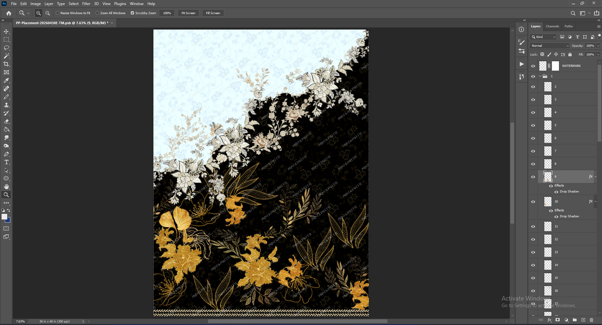Select the Clone Stamp tool
602x325 pixels.
click(x=6, y=105)
